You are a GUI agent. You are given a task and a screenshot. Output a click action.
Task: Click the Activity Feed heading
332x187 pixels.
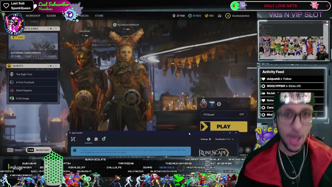(x=273, y=72)
